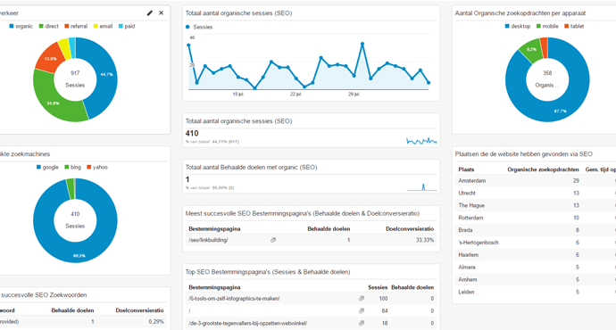This screenshot has height=330, width=616.
Task: Open the /6-tools-om-zelf-infographics-te-maken/ link
Action: pyautogui.click(x=234, y=298)
